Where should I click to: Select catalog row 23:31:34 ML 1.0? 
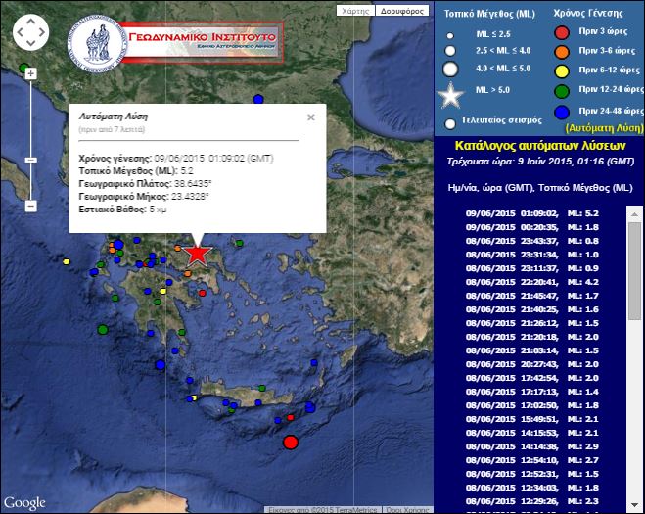(x=531, y=255)
